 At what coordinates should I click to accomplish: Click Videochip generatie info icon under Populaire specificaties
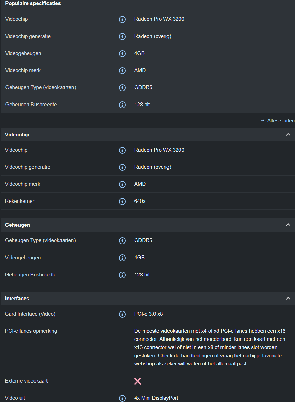(x=122, y=37)
